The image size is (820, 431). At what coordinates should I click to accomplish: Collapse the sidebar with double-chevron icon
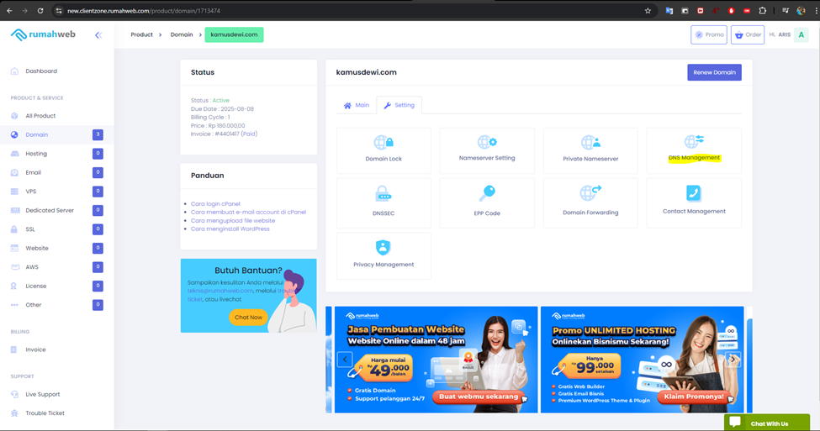98,35
